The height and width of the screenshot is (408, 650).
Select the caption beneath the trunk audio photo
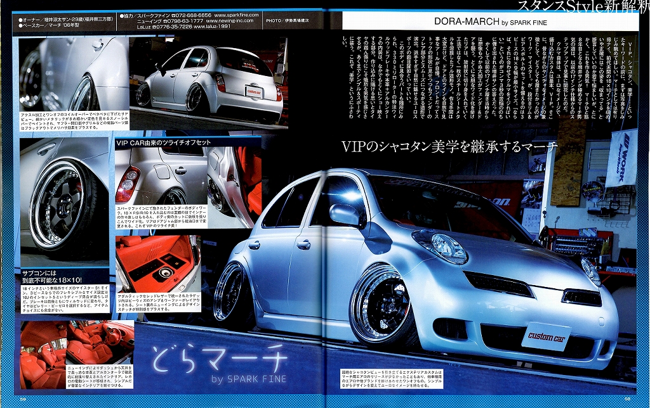point(158,303)
